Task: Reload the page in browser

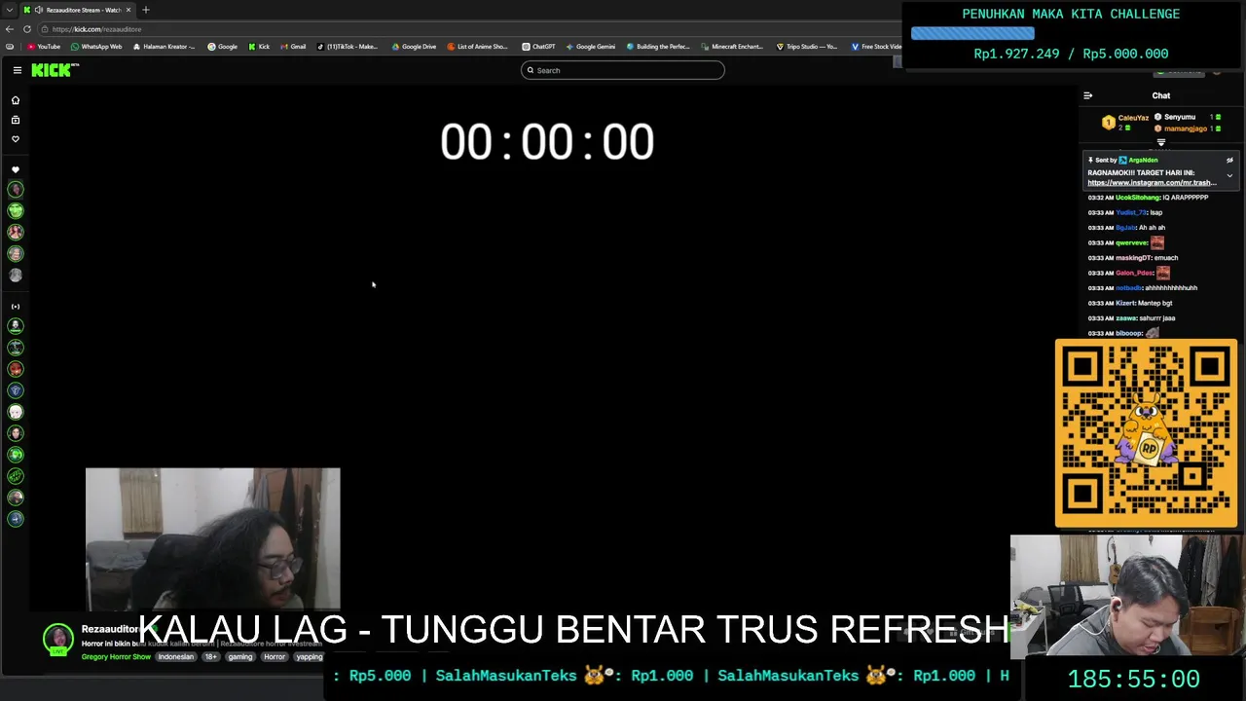Action: tap(26, 29)
